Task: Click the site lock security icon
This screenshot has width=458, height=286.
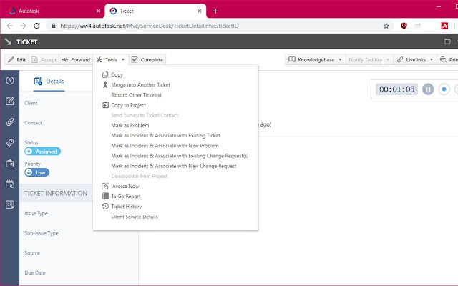Action: tap(54, 26)
